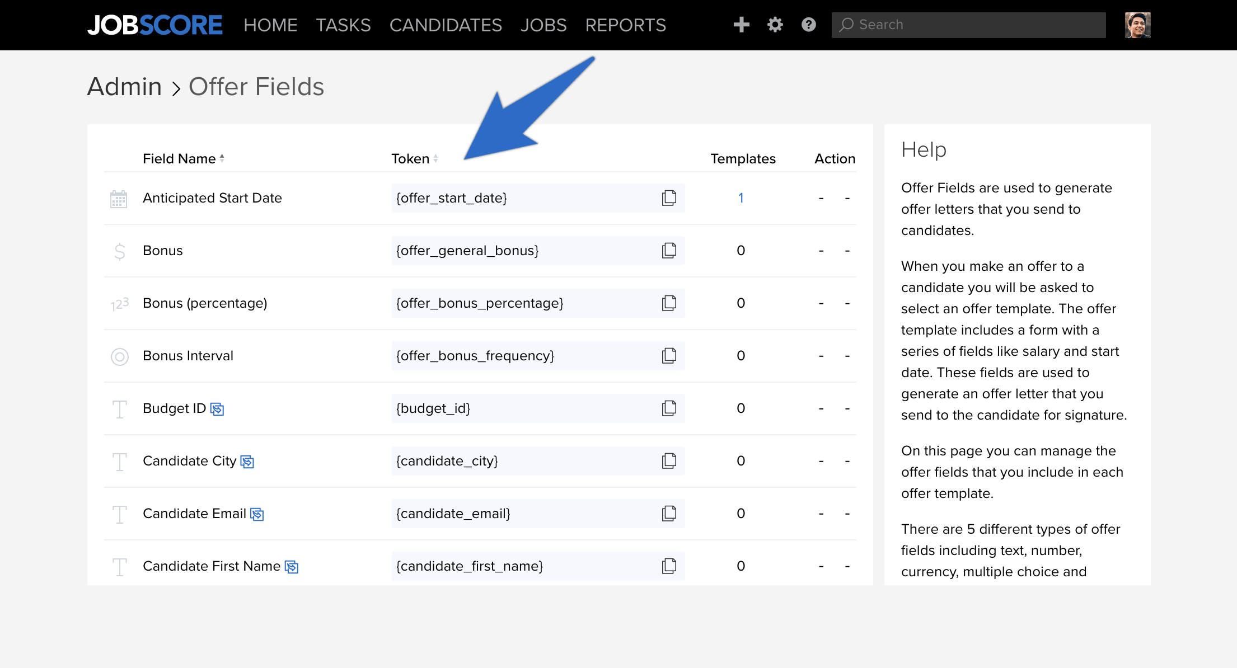Click the JobScore logo
Image resolution: width=1237 pixels, height=668 pixels.
coord(155,25)
